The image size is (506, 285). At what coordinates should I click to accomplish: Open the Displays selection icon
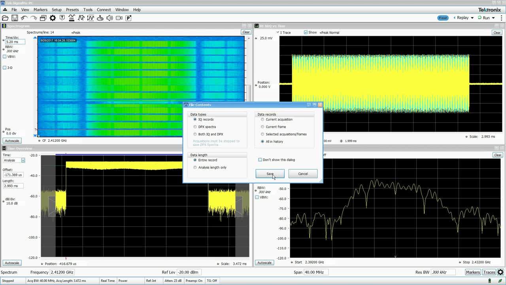[43, 18]
